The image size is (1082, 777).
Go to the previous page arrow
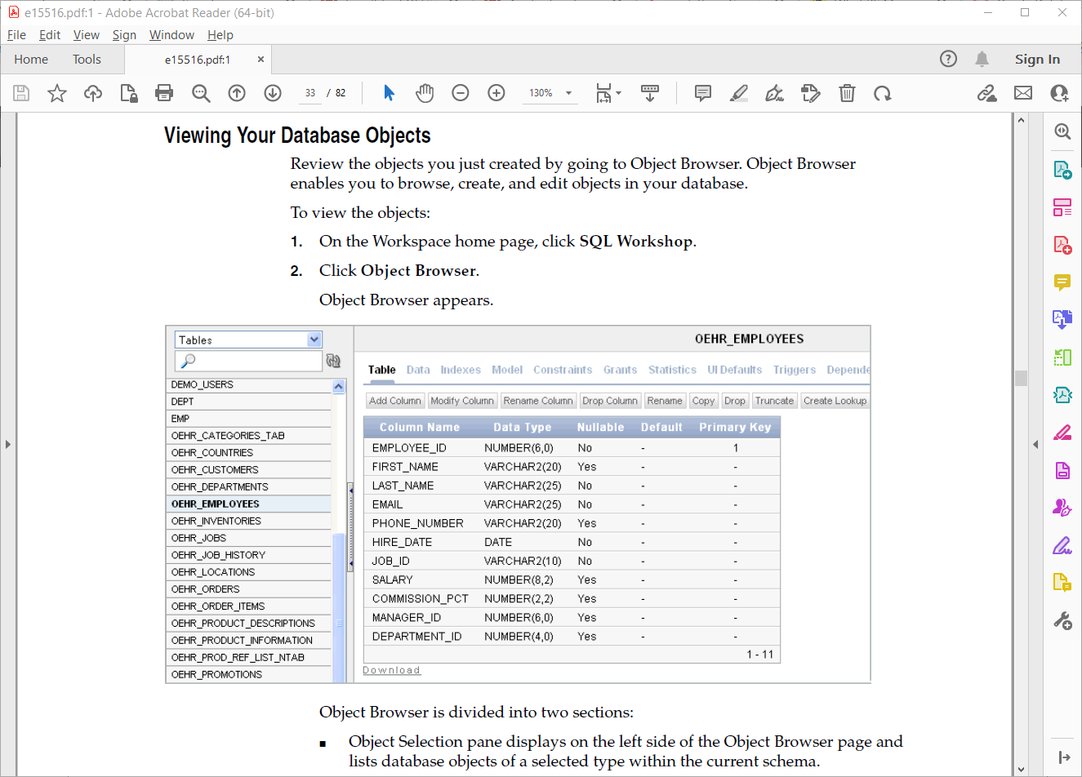tap(237, 93)
